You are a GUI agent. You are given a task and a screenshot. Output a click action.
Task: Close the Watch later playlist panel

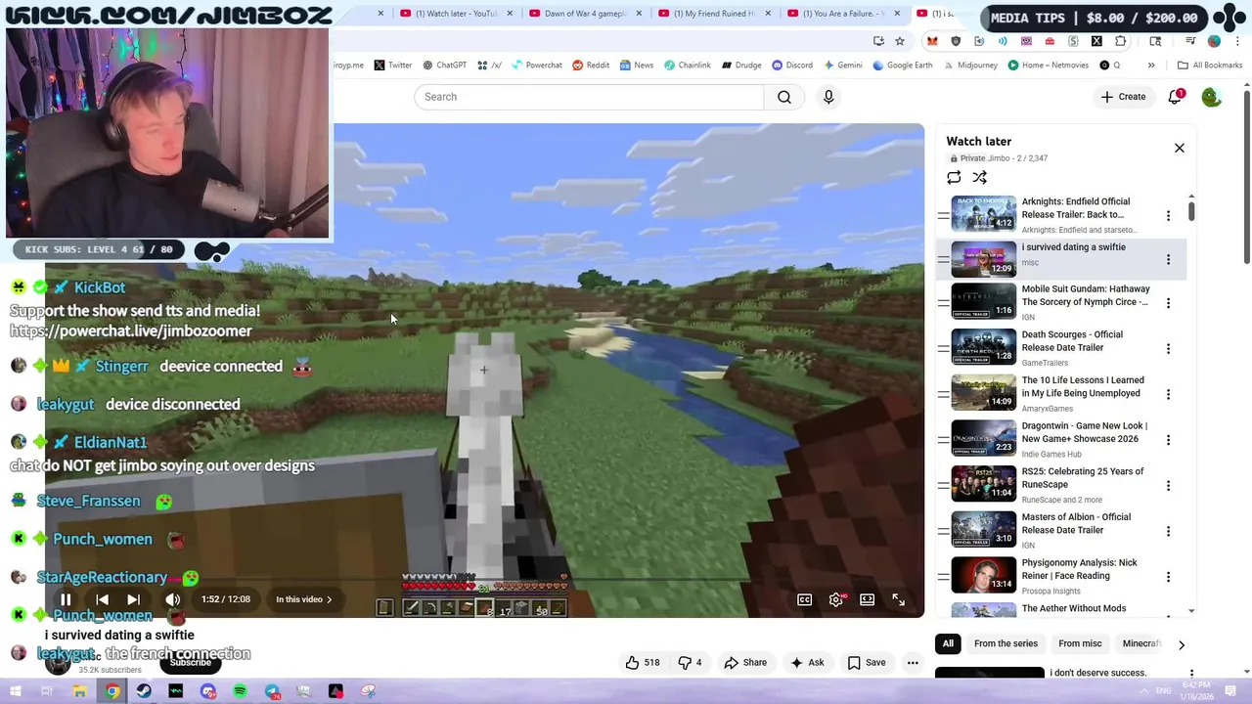click(x=1179, y=148)
